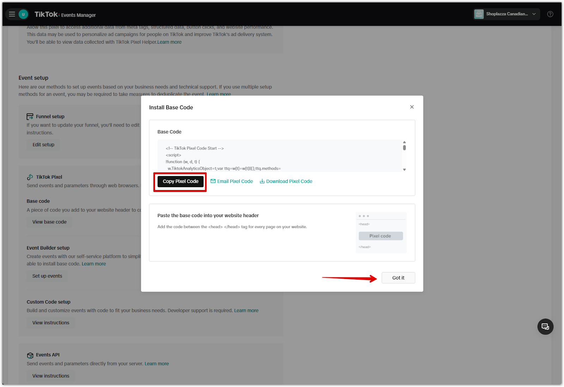Open the hamburger navigation menu
Viewport: 564px width, 387px height.
pyautogui.click(x=12, y=14)
